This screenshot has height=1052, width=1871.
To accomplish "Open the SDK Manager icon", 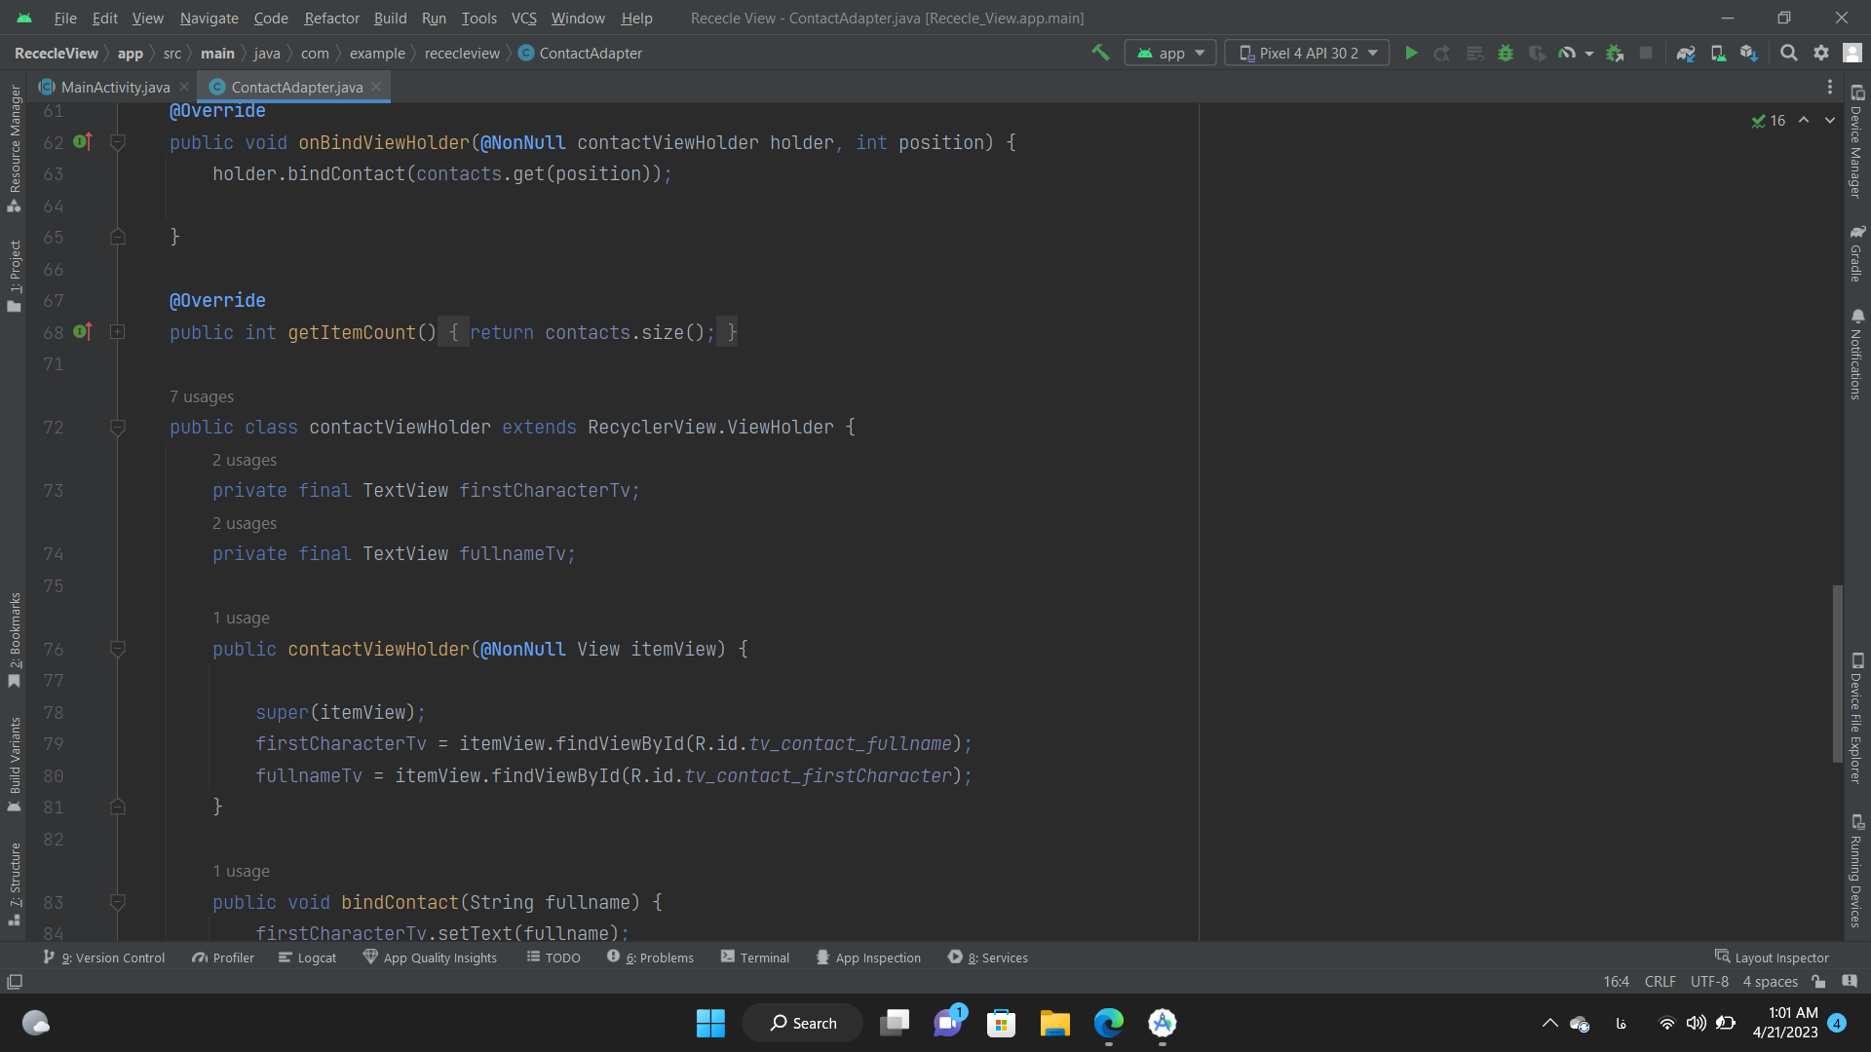I will tap(1749, 53).
